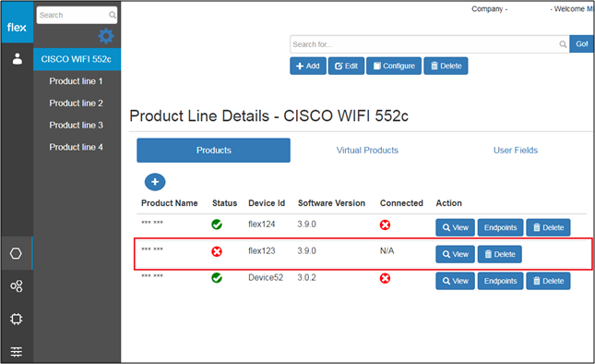Select the hexagon products icon in sidebar
The image size is (595, 364).
coord(16,253)
